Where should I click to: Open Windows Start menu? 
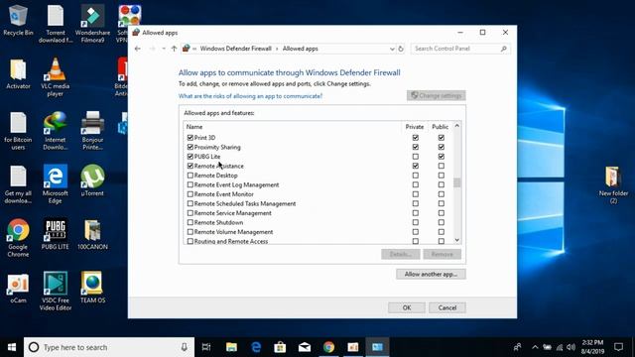pos(12,347)
